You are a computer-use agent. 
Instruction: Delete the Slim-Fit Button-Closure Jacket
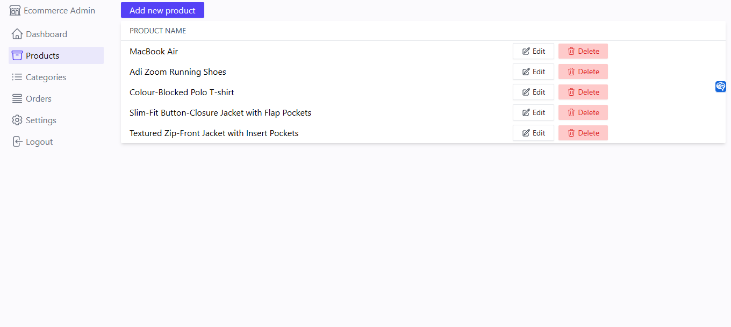(x=583, y=112)
